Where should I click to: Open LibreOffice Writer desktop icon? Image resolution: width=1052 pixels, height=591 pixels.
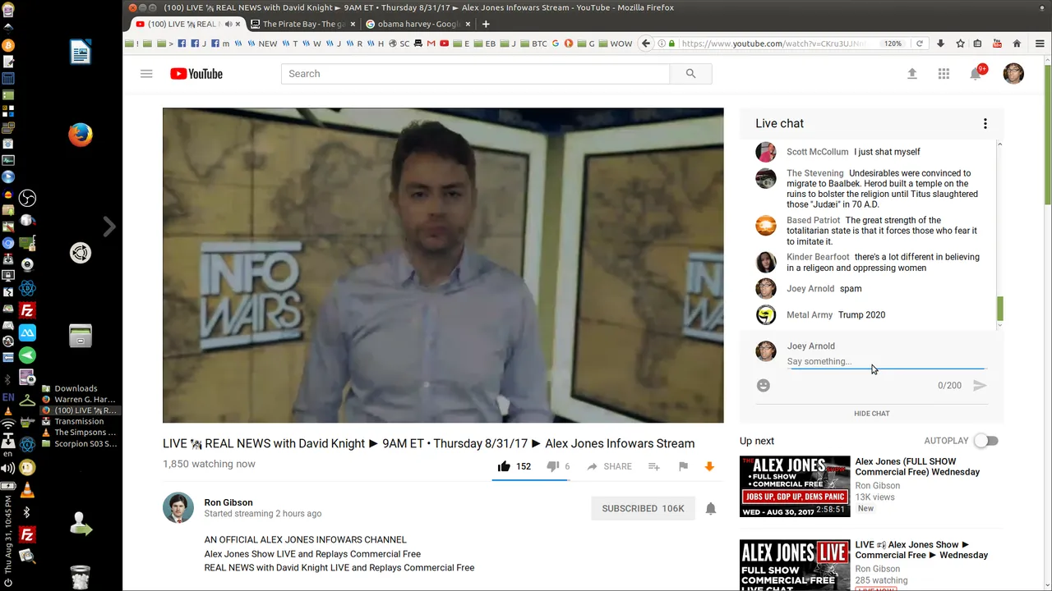coord(80,53)
